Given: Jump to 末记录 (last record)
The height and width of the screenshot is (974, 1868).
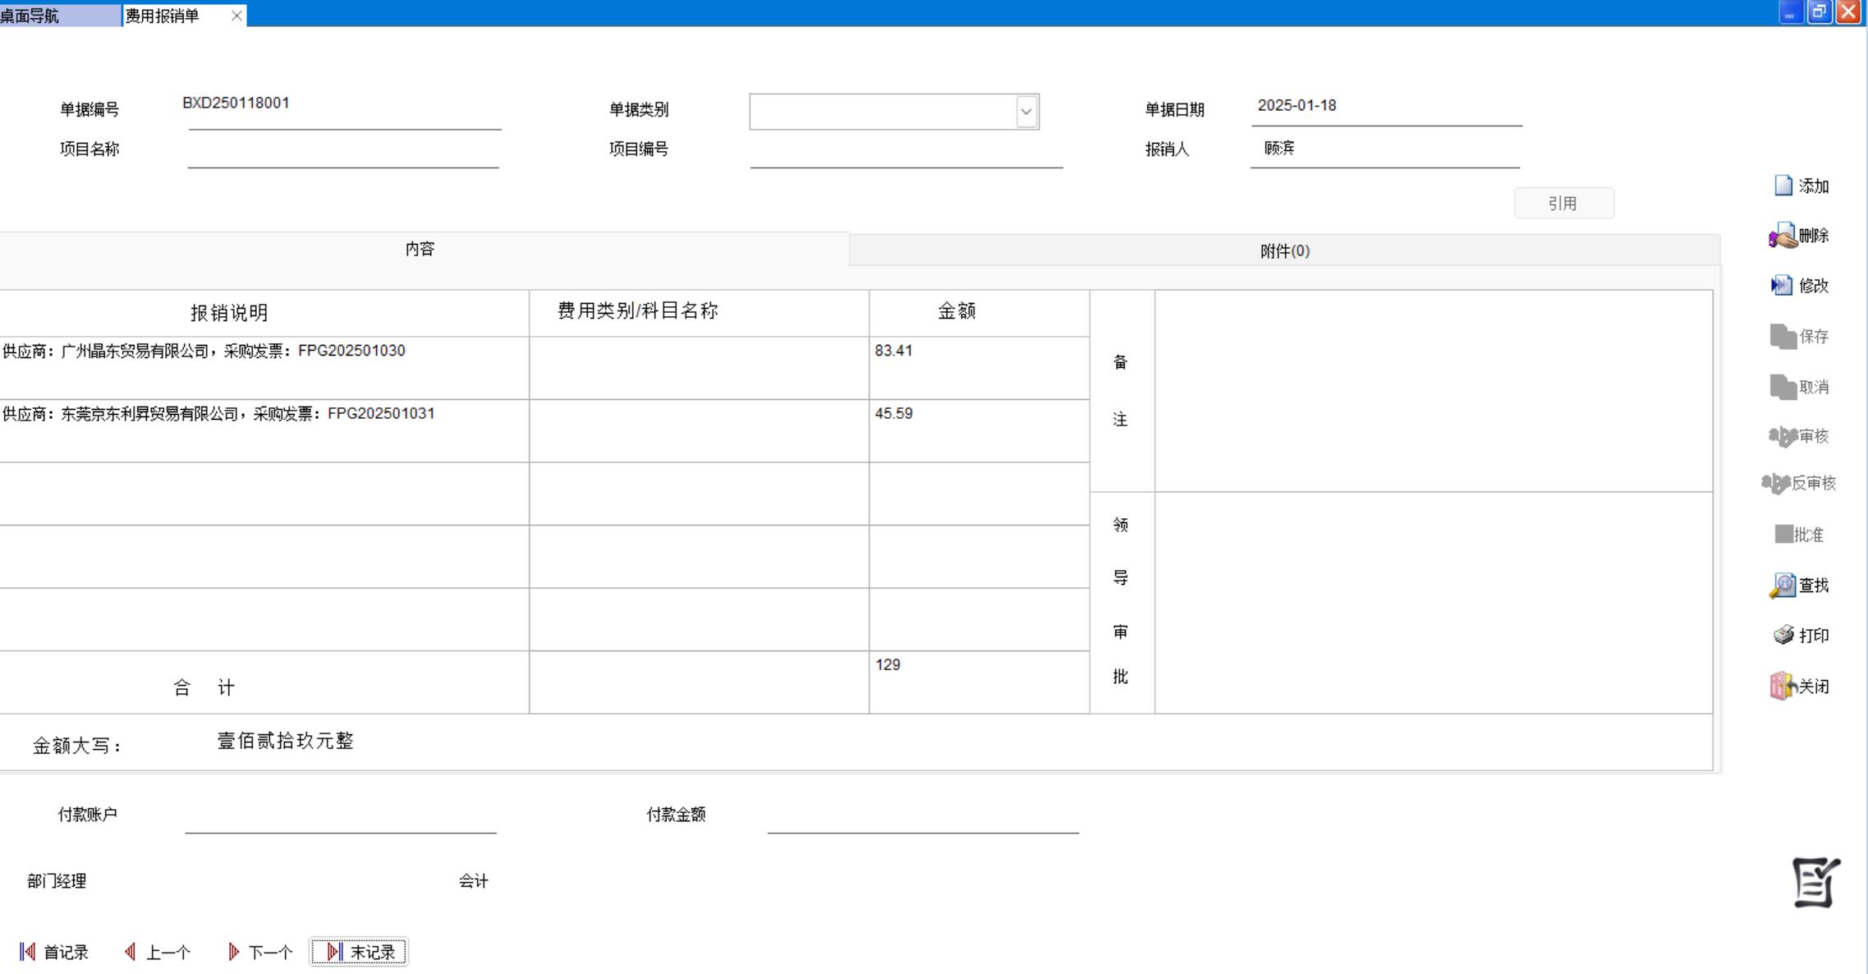Looking at the screenshot, I should pyautogui.click(x=359, y=952).
